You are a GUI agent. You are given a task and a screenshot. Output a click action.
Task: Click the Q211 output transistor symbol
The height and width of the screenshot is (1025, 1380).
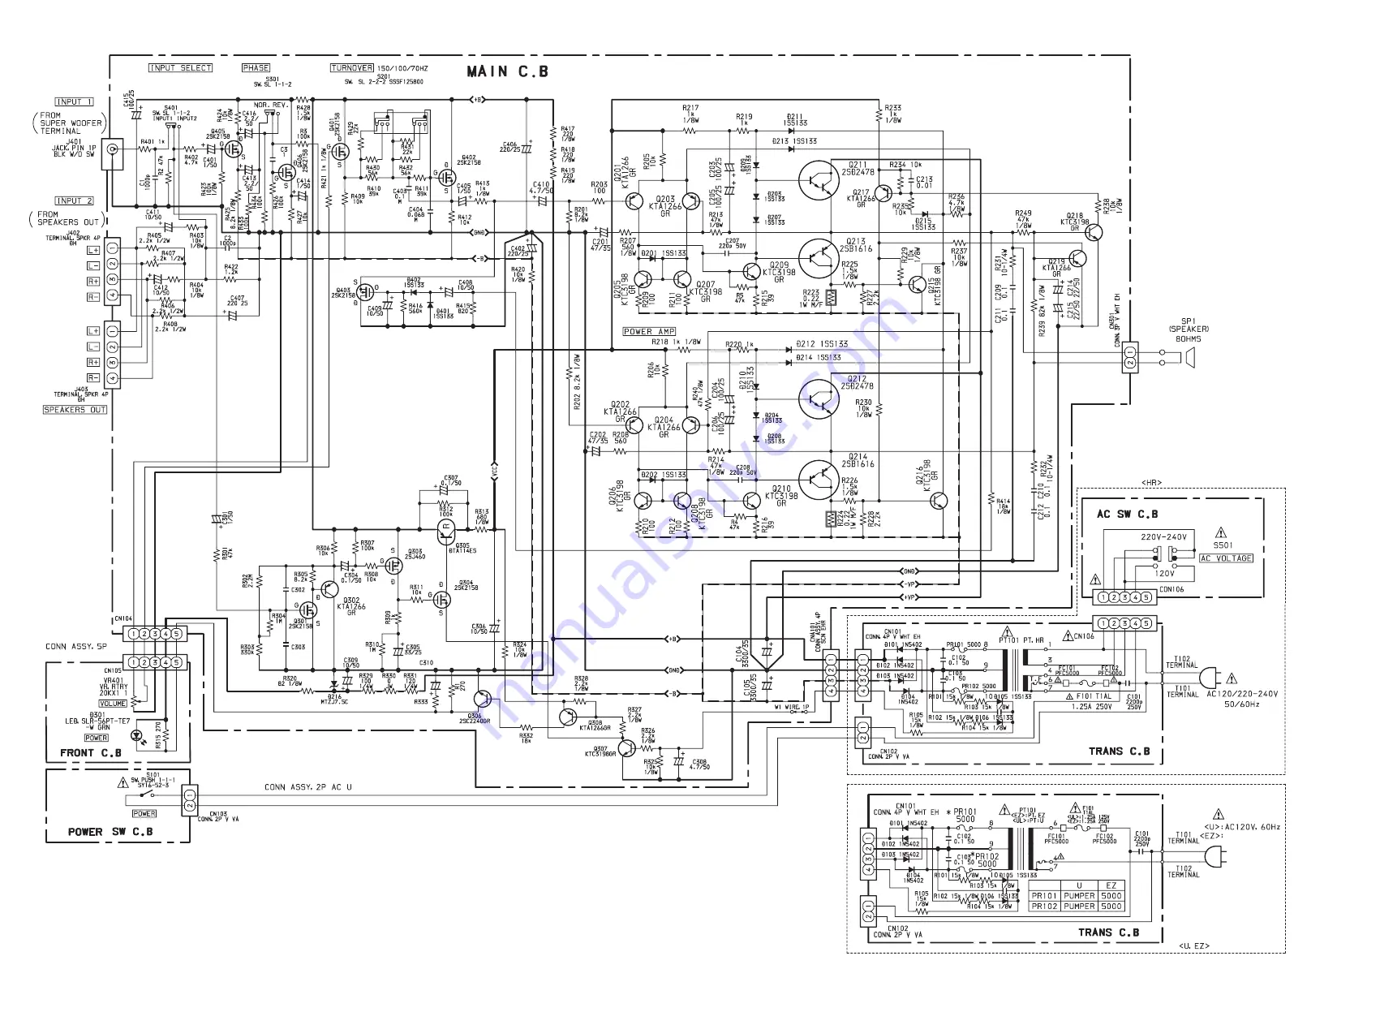click(818, 181)
